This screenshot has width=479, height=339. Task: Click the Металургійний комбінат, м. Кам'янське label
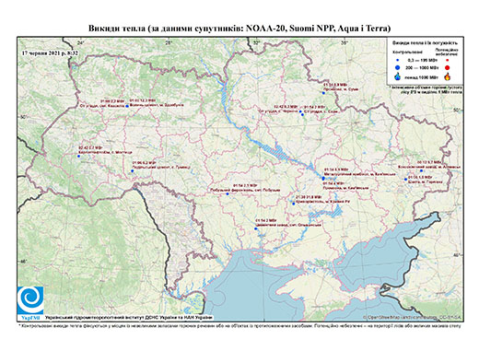pyautogui.click(x=360, y=174)
